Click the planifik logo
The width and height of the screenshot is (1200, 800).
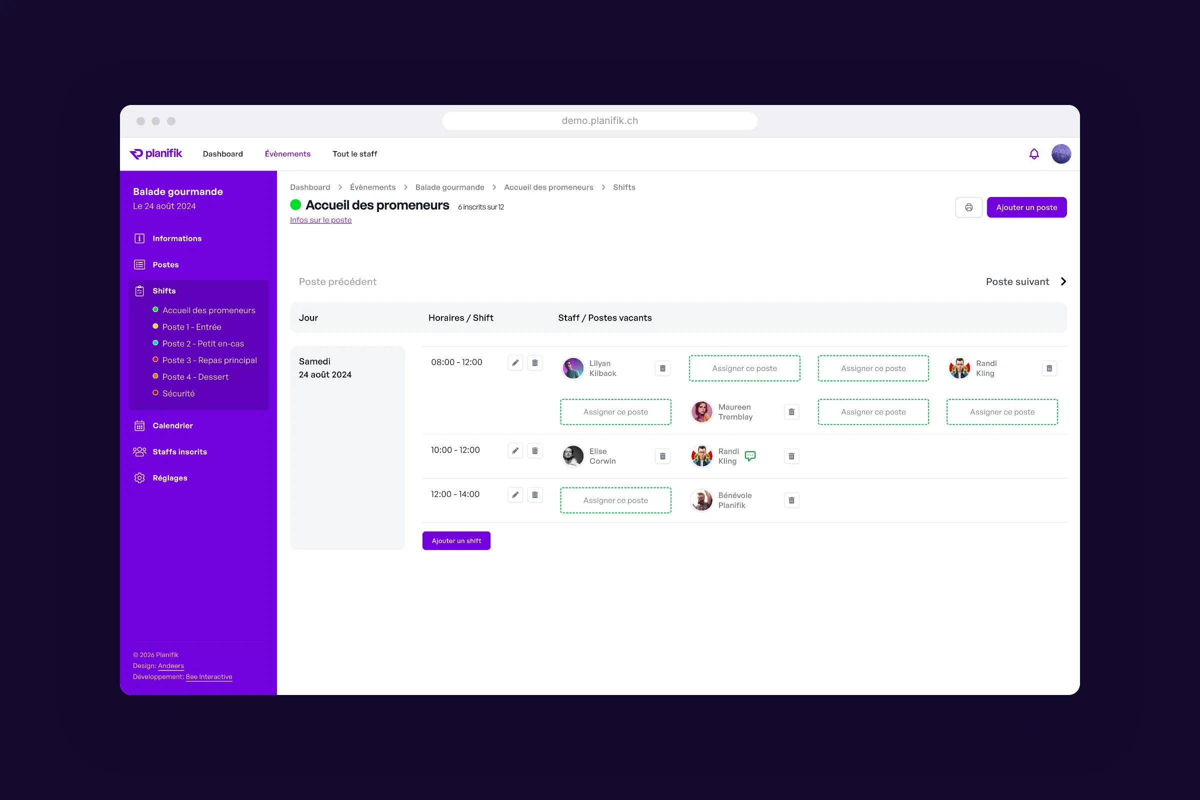(155, 153)
